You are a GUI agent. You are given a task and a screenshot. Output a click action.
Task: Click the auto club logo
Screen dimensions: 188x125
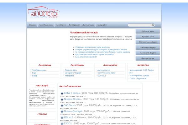click(x=44, y=12)
